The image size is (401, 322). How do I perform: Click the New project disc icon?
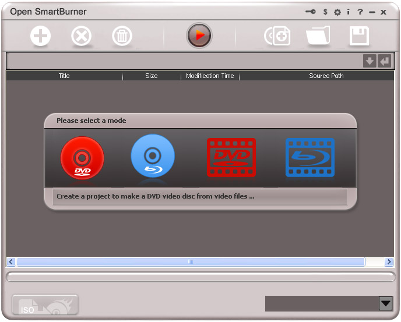click(x=277, y=37)
